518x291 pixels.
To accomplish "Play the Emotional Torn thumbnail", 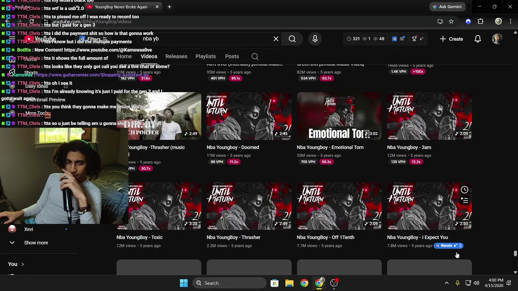I will click(x=339, y=116).
